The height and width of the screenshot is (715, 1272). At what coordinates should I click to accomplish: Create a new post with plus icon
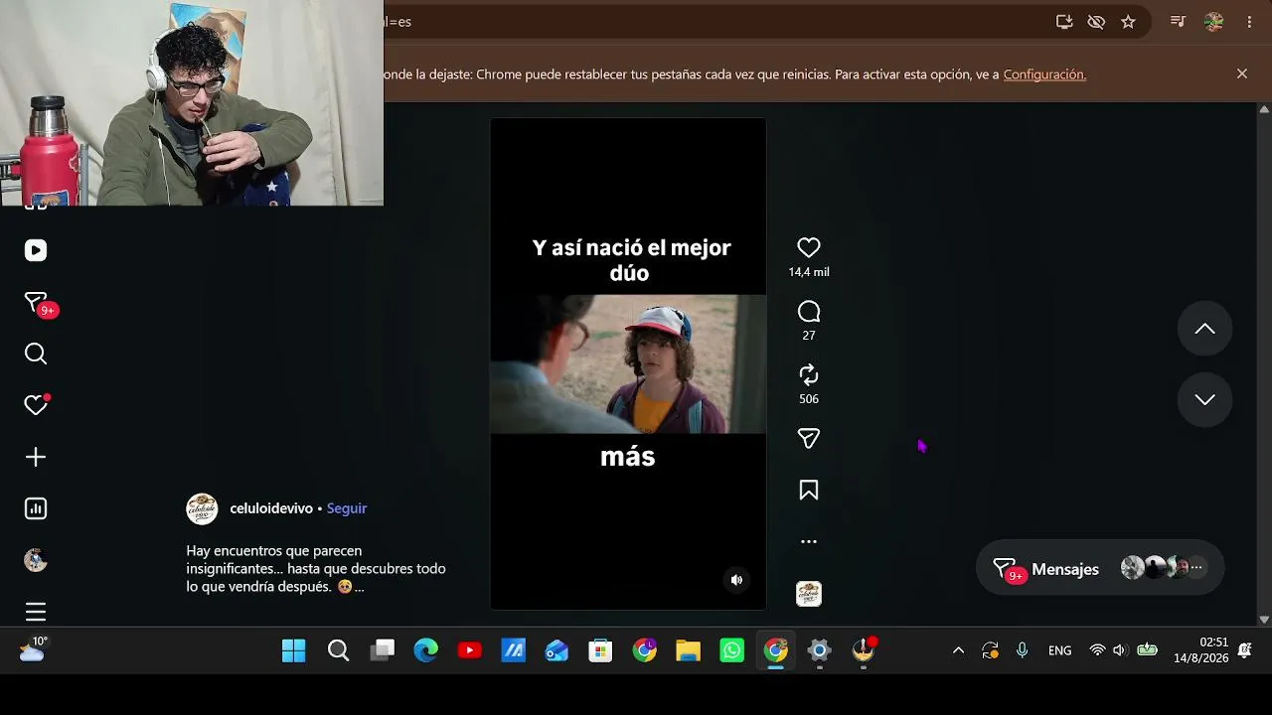[x=36, y=457]
